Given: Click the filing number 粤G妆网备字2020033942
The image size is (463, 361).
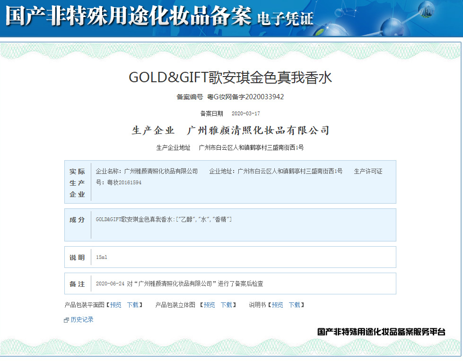Looking at the screenshot, I should point(245,97).
